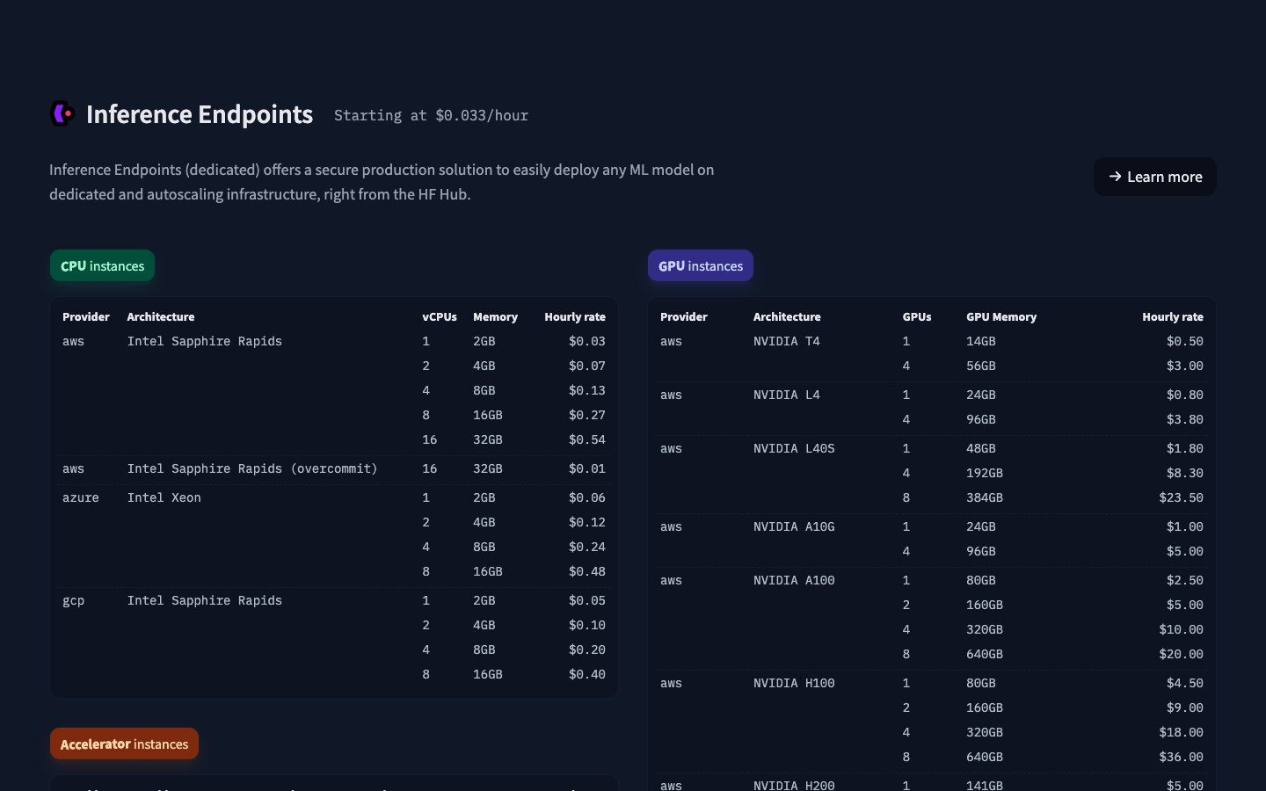The width and height of the screenshot is (1266, 791).
Task: Click the Inference Endpoints heading
Action: pyautogui.click(x=200, y=114)
